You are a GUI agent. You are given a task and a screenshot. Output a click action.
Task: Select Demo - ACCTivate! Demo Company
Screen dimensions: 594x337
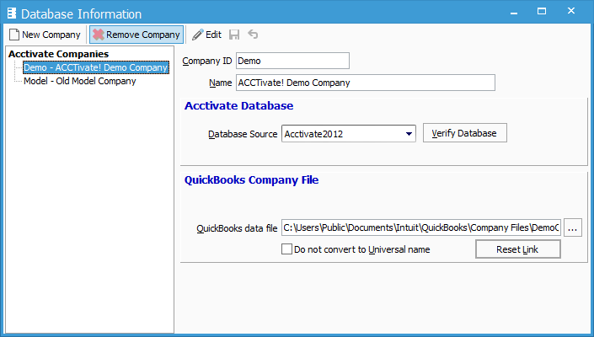point(95,67)
